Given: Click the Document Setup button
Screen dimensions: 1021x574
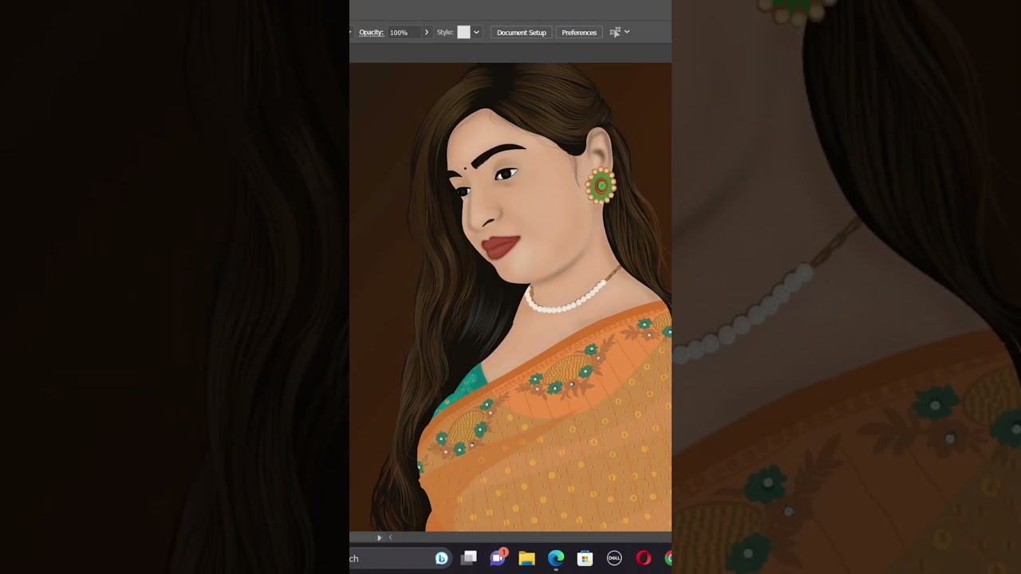Looking at the screenshot, I should coord(521,33).
